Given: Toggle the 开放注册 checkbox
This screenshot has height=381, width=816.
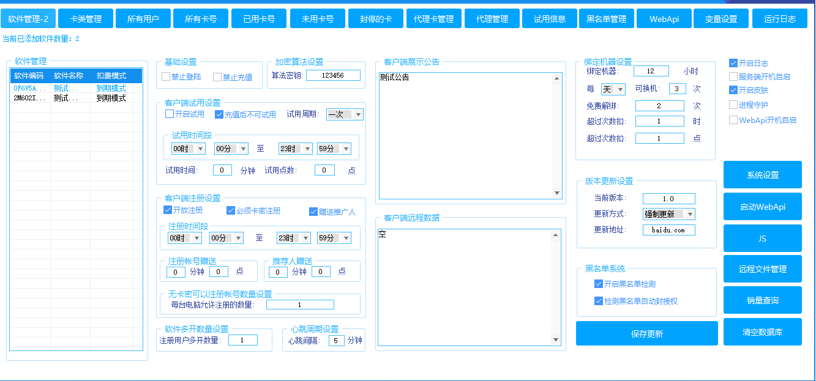Looking at the screenshot, I should (x=183, y=210).
